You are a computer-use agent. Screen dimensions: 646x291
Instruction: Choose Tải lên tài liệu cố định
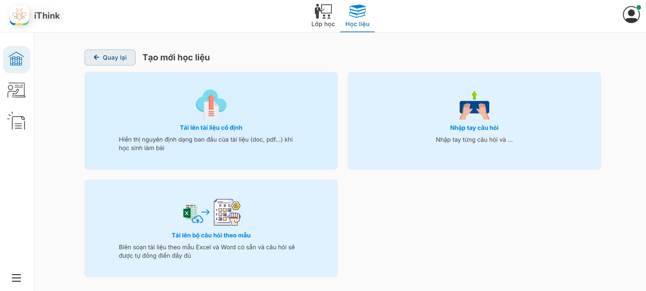click(211, 128)
